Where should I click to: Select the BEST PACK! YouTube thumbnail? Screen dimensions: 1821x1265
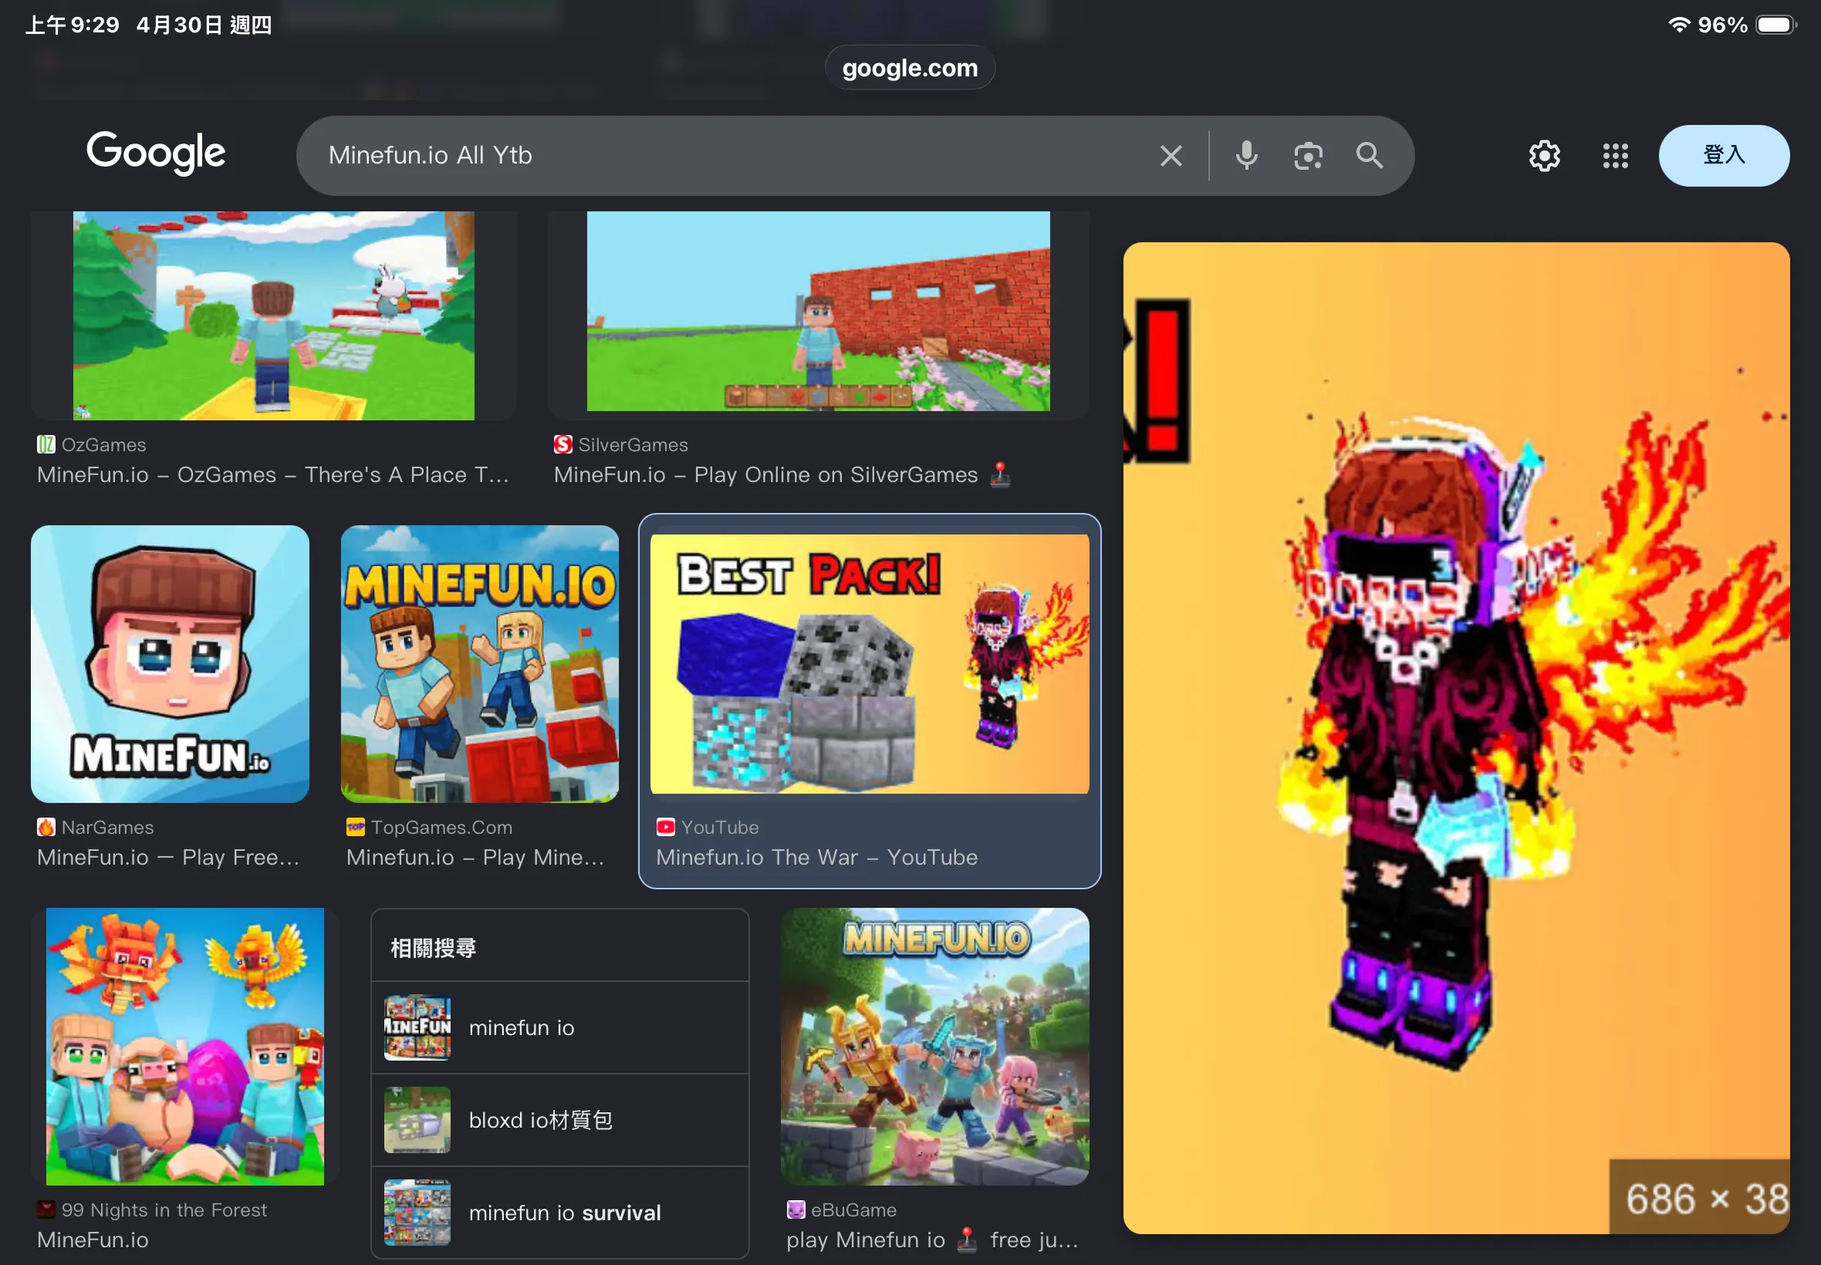click(870, 663)
